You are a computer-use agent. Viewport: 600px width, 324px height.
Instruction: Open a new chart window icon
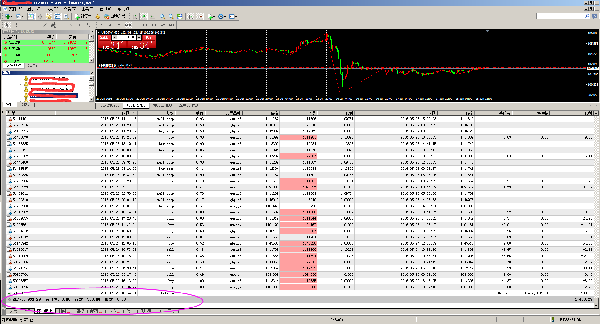7,17
